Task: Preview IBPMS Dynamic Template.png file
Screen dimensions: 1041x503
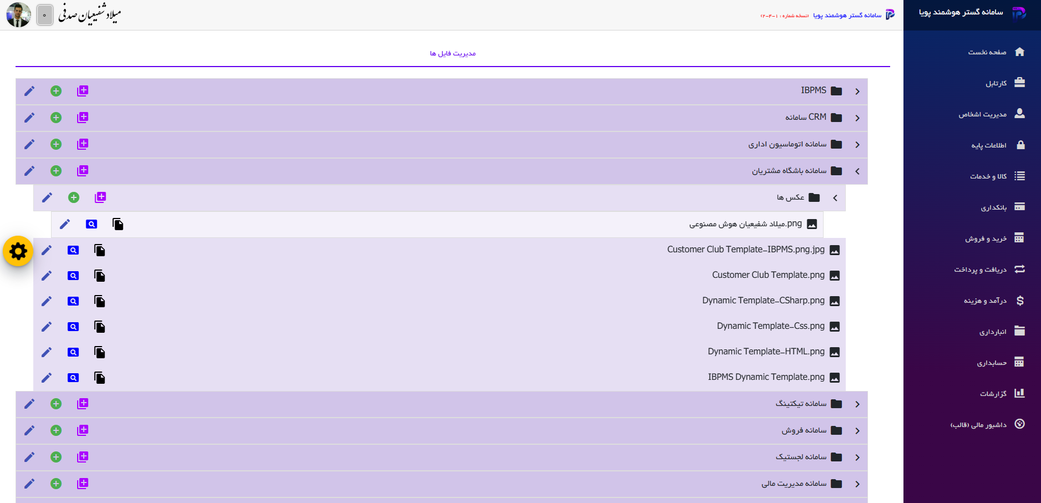Action: pos(73,378)
